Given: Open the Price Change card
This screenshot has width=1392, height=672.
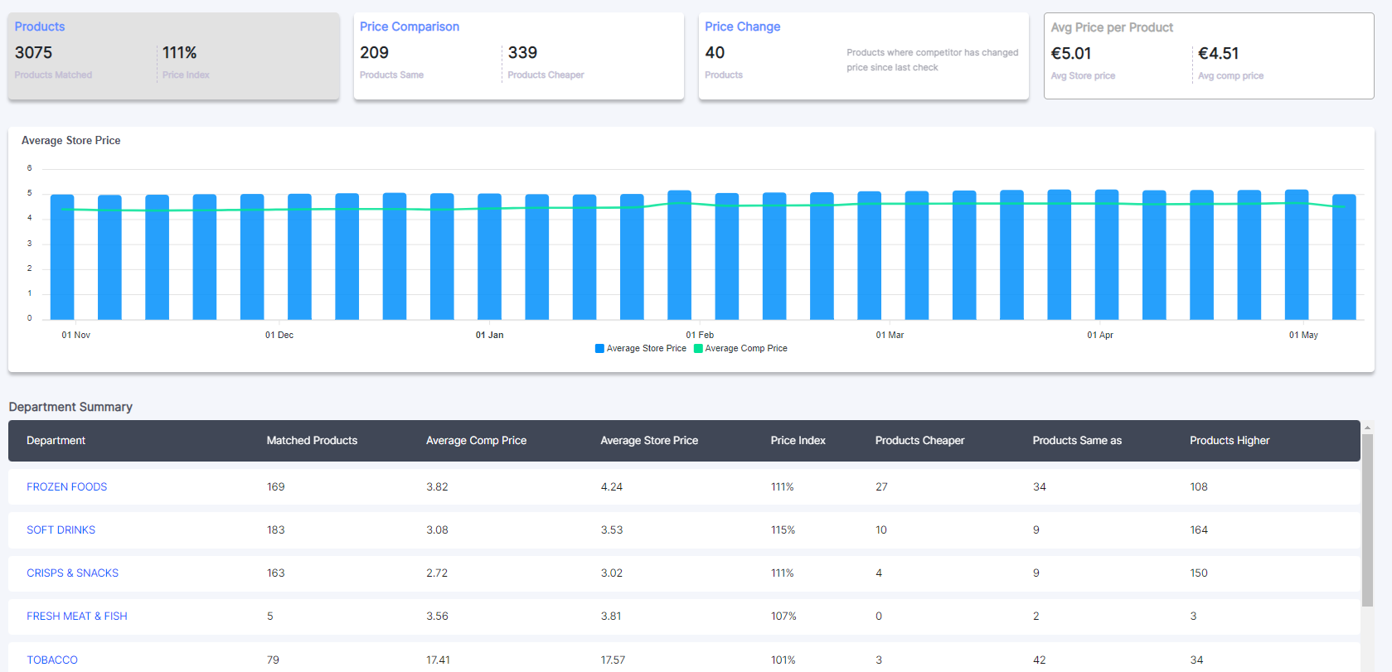Looking at the screenshot, I should 863,56.
